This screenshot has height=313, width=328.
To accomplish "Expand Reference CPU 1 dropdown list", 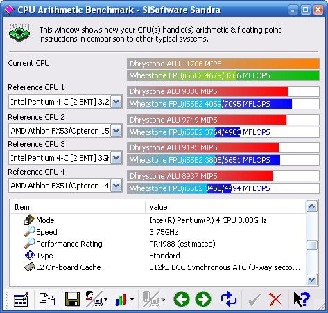I will coord(116,101).
